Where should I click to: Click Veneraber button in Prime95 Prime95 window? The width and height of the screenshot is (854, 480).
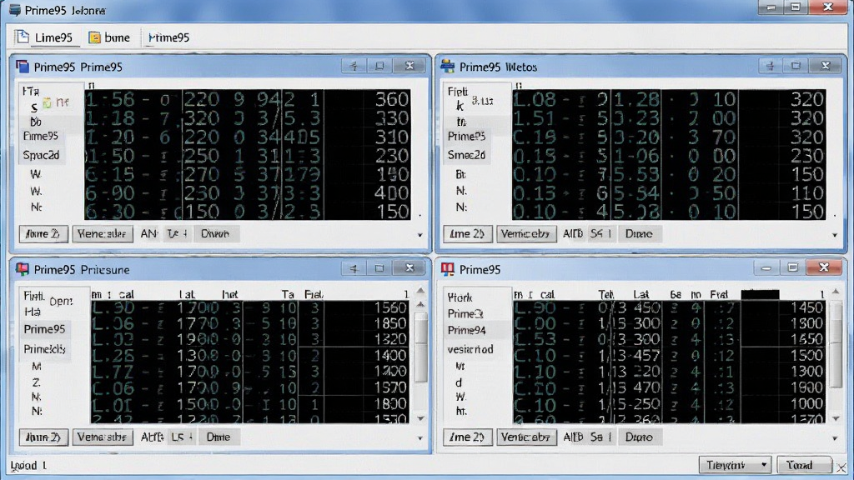pos(103,234)
